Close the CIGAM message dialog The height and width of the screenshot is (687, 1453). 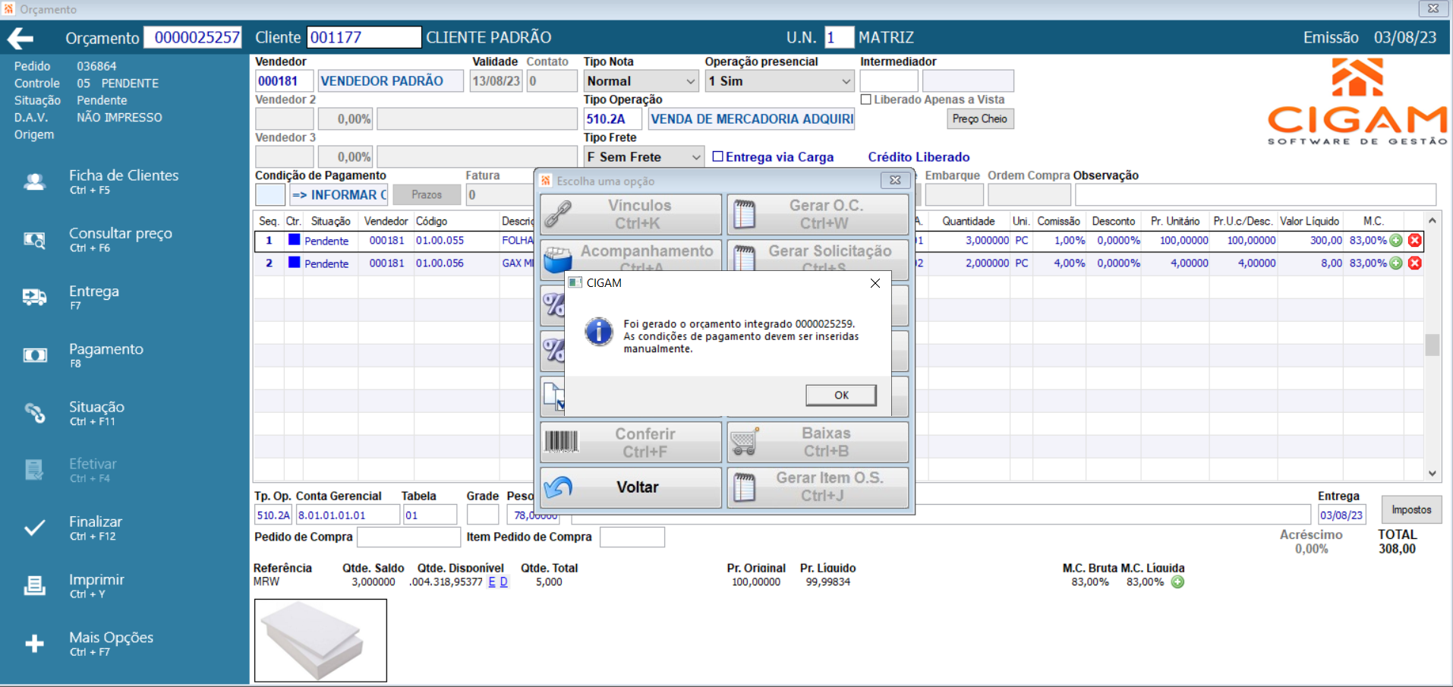coord(875,283)
